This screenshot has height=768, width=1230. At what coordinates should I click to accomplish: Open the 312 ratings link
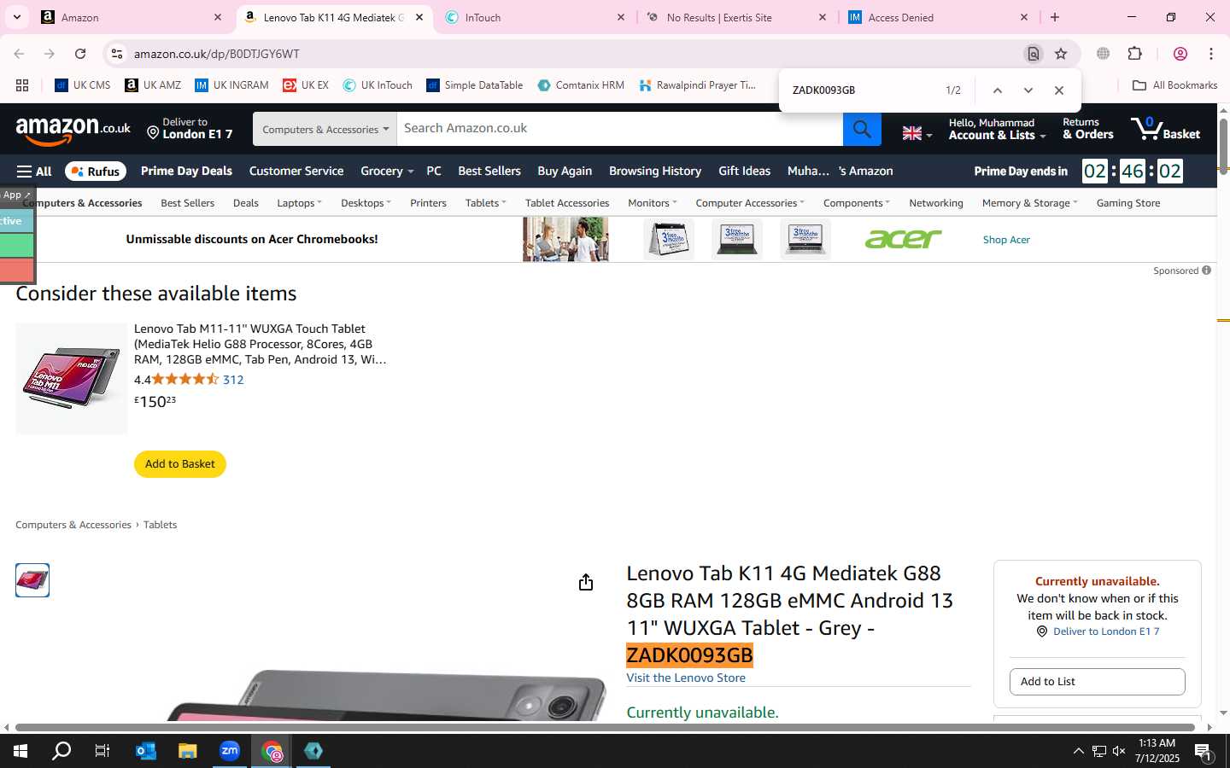233,380
